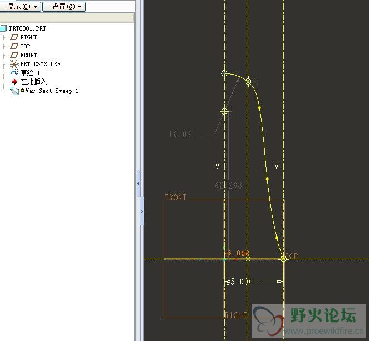Click the lower yellow spline control point
Screen dimensions: 369x341
click(277, 238)
